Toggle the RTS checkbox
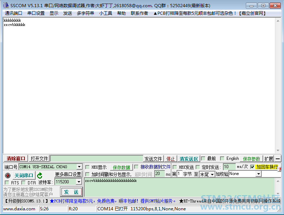The height and width of the screenshot is (215, 284). point(7,182)
